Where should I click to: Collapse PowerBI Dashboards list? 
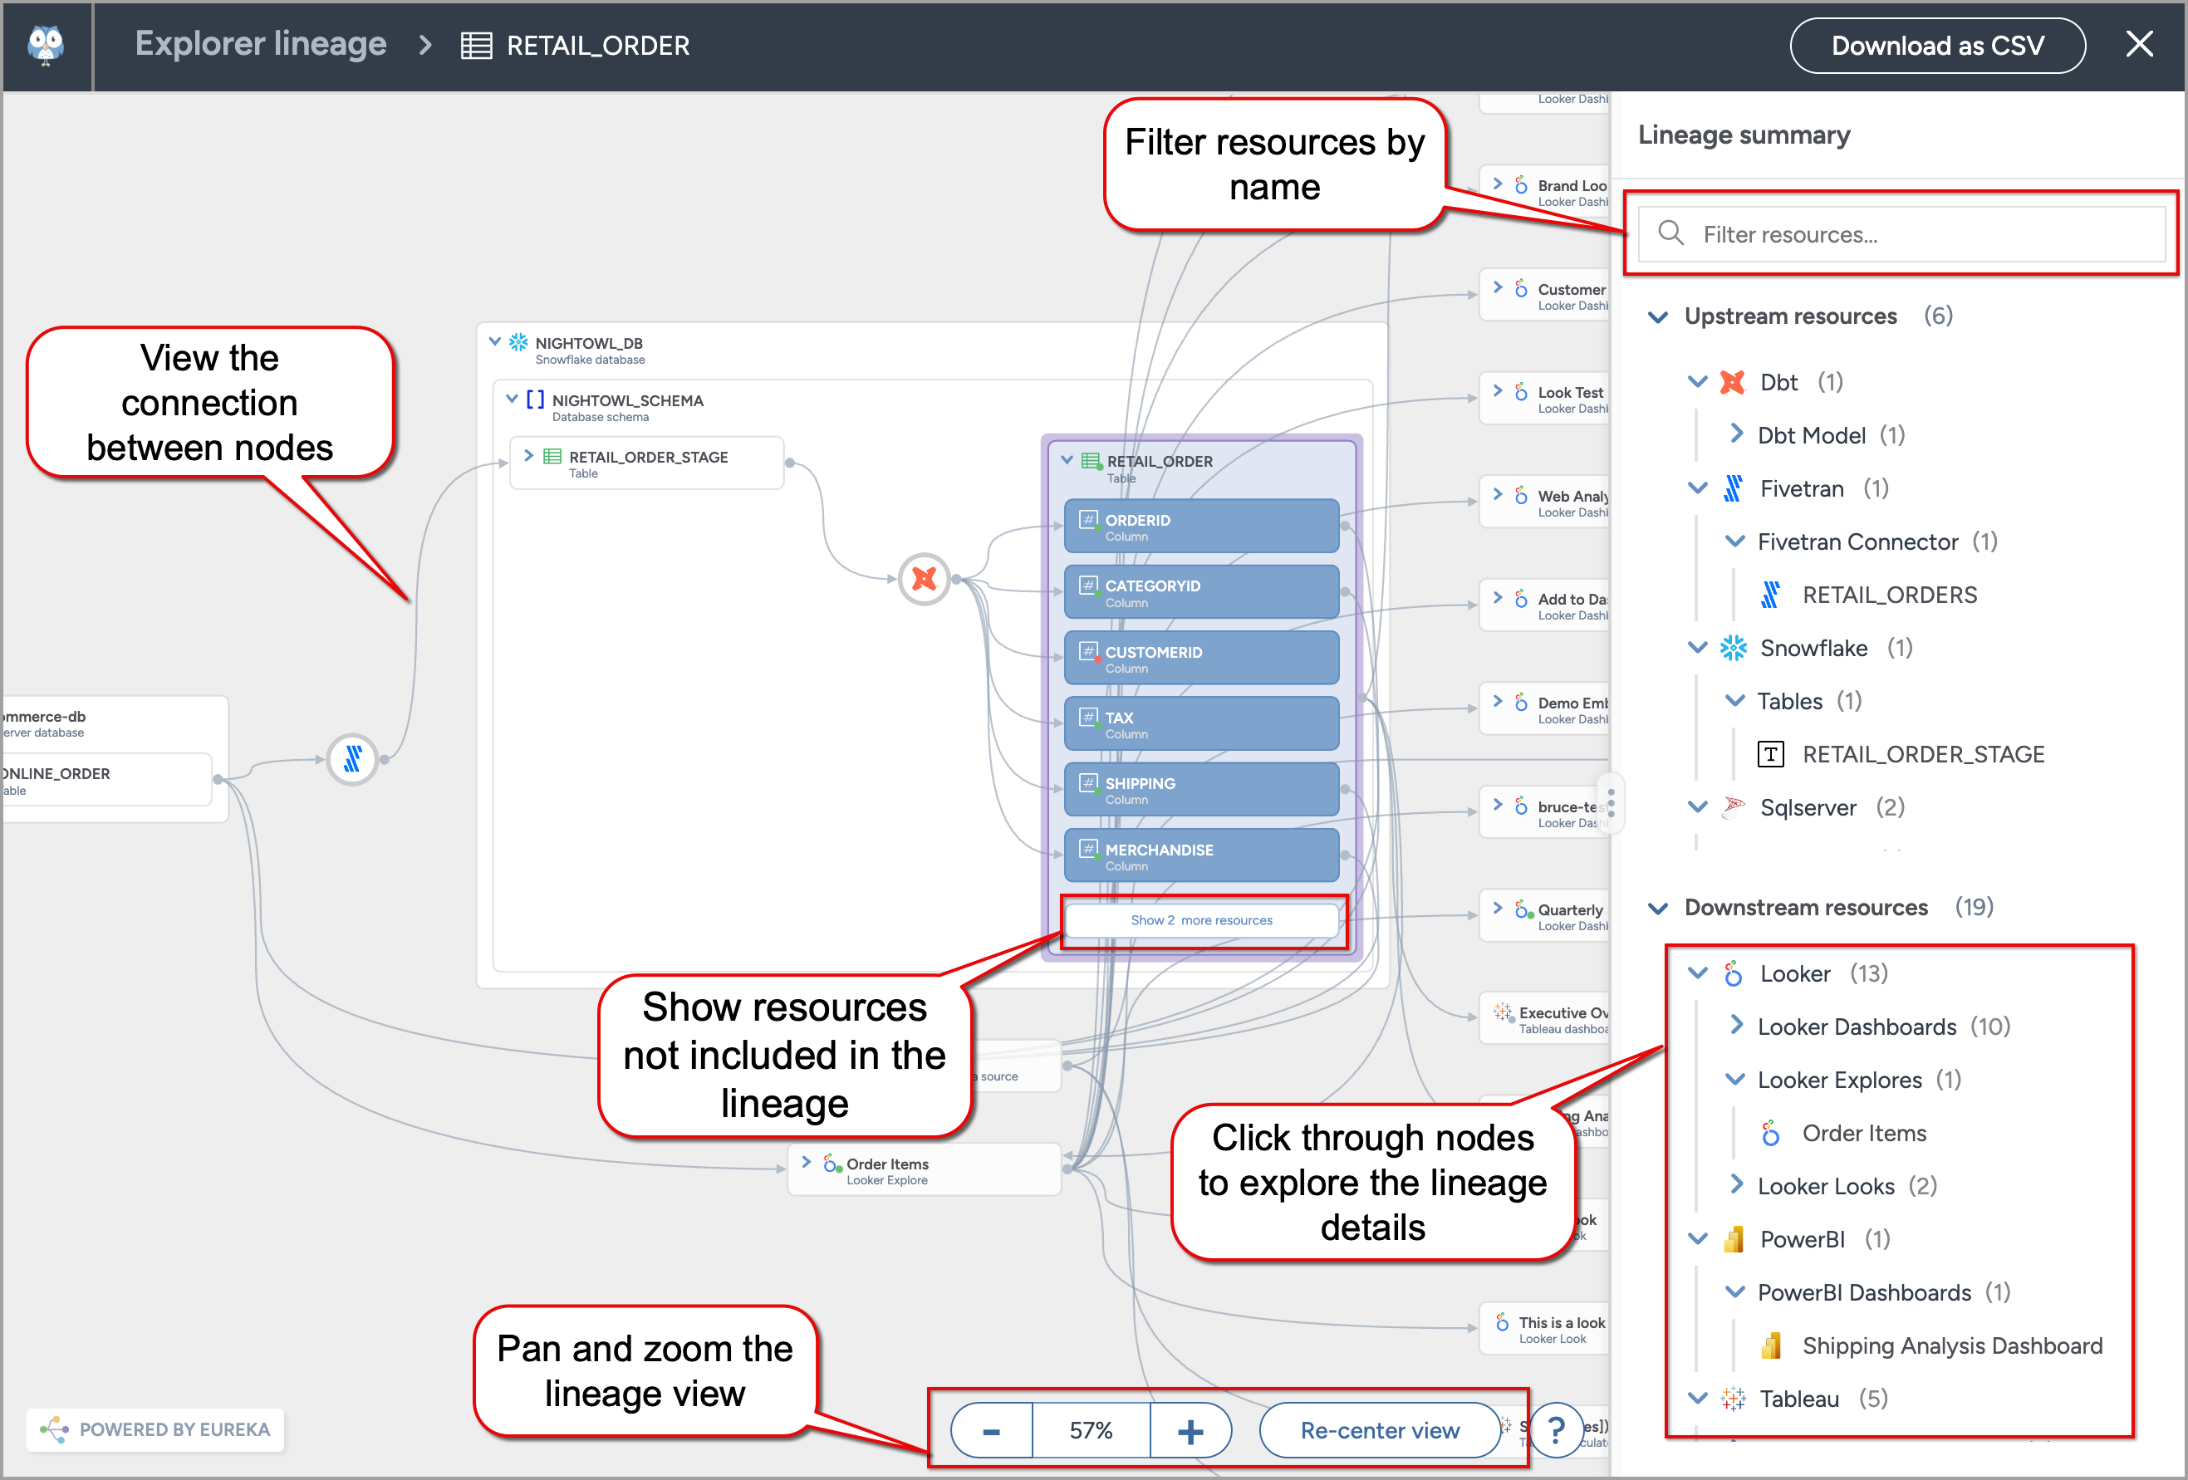[1734, 1291]
